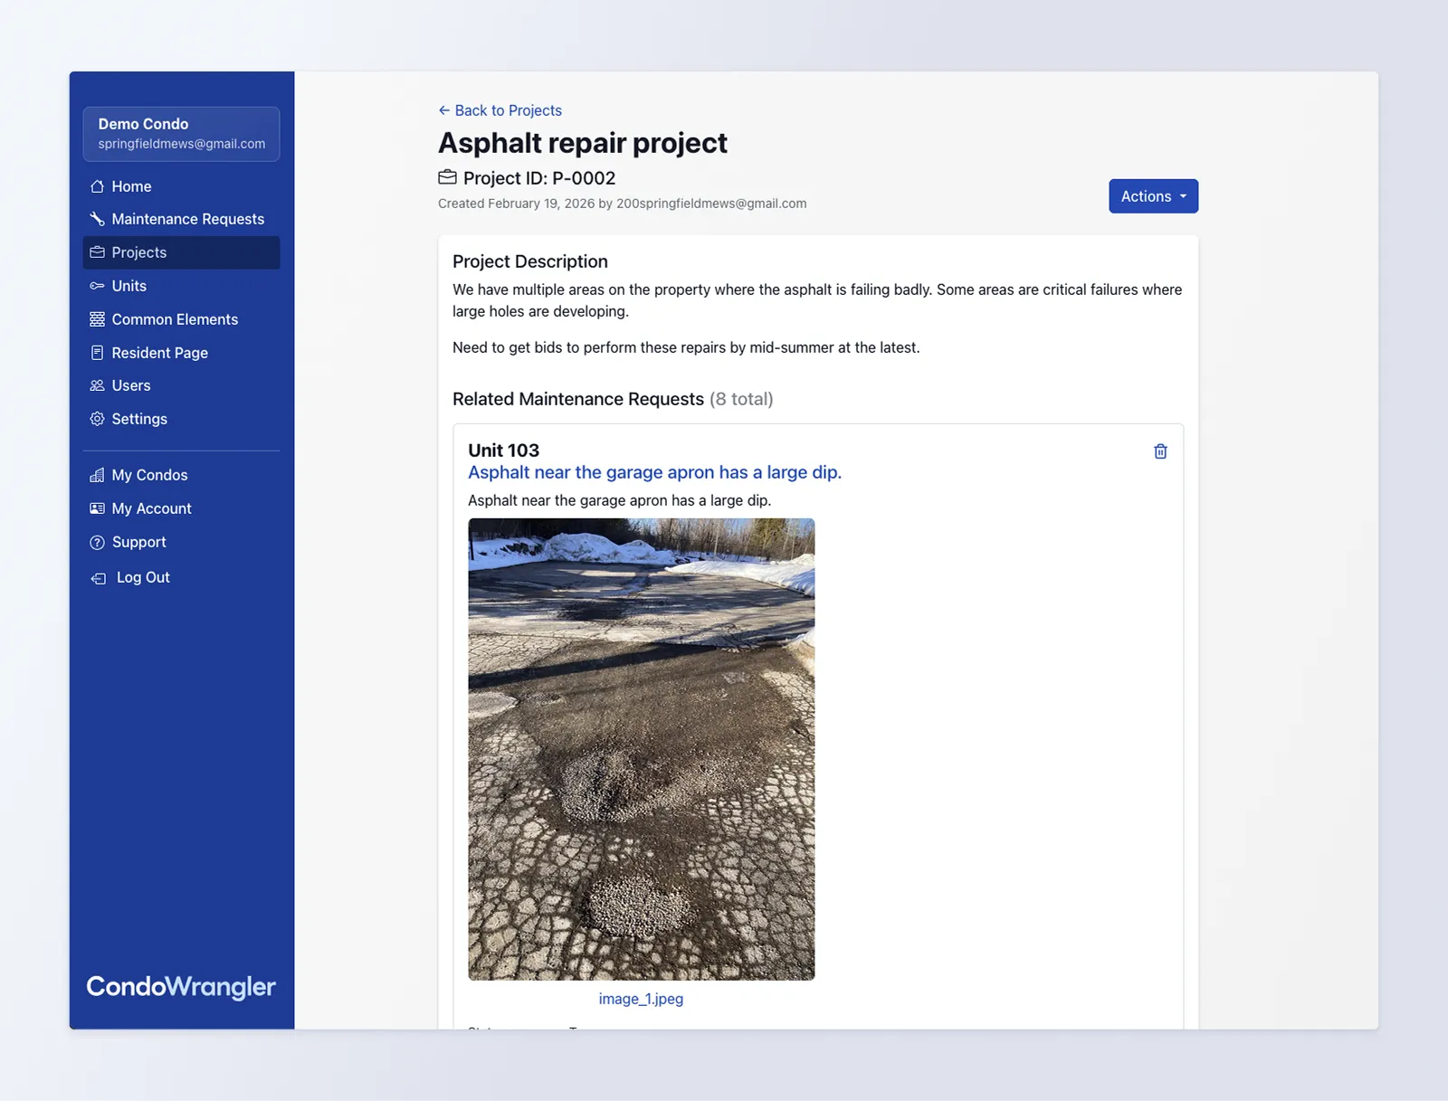Click the Home house icon in sidebar
1448x1101 pixels.
tap(97, 186)
